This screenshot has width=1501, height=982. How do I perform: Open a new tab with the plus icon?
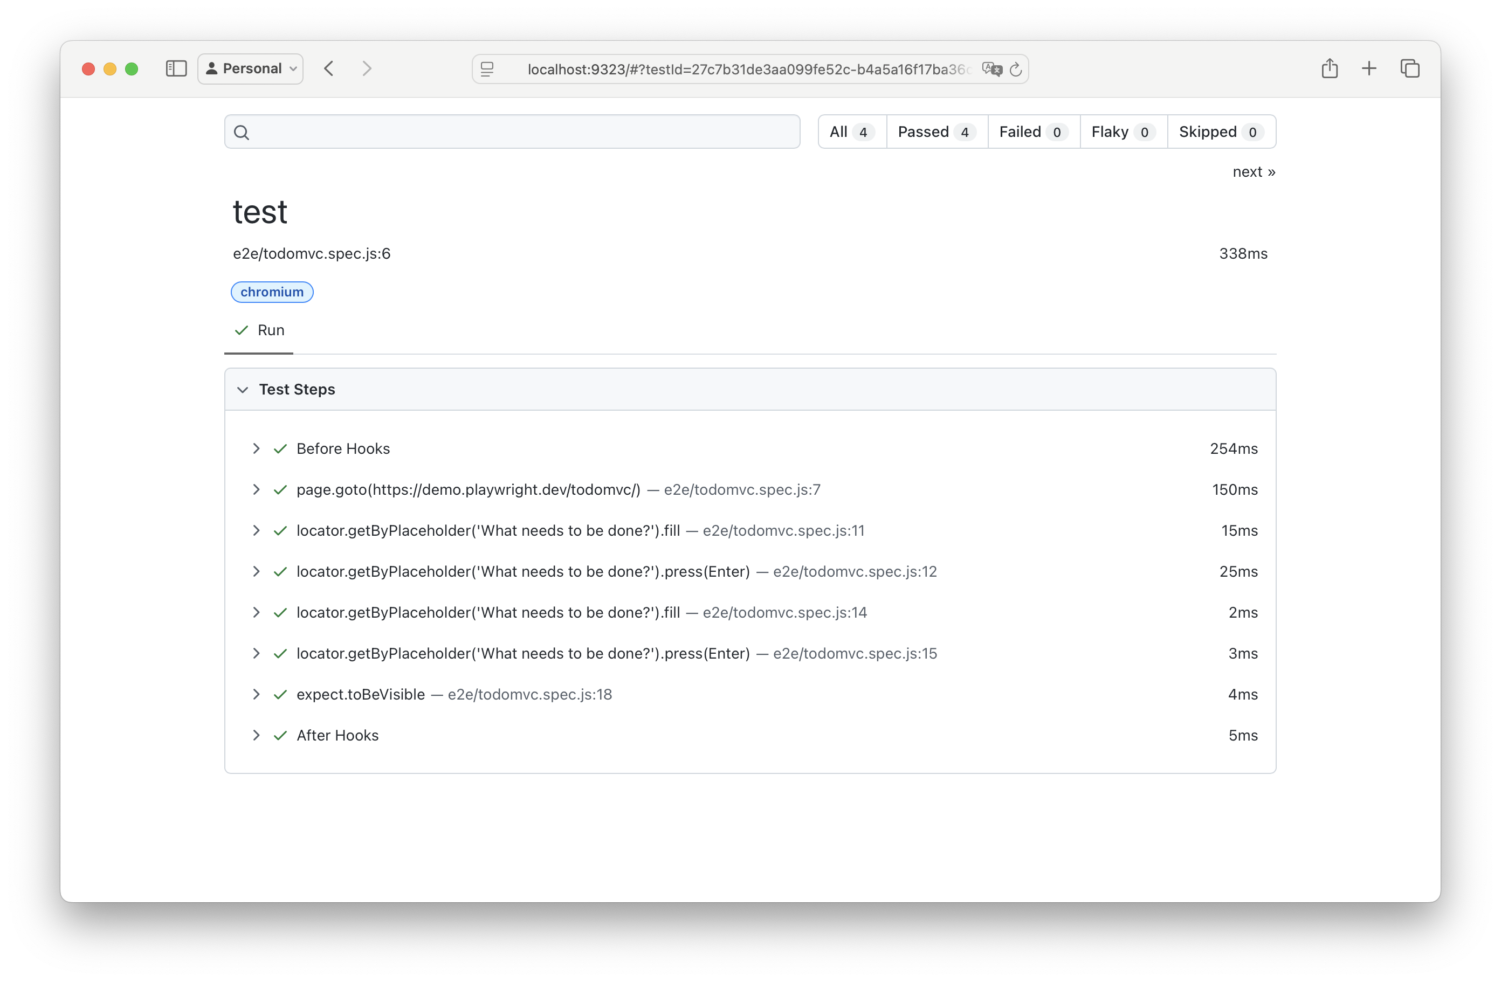(x=1369, y=68)
